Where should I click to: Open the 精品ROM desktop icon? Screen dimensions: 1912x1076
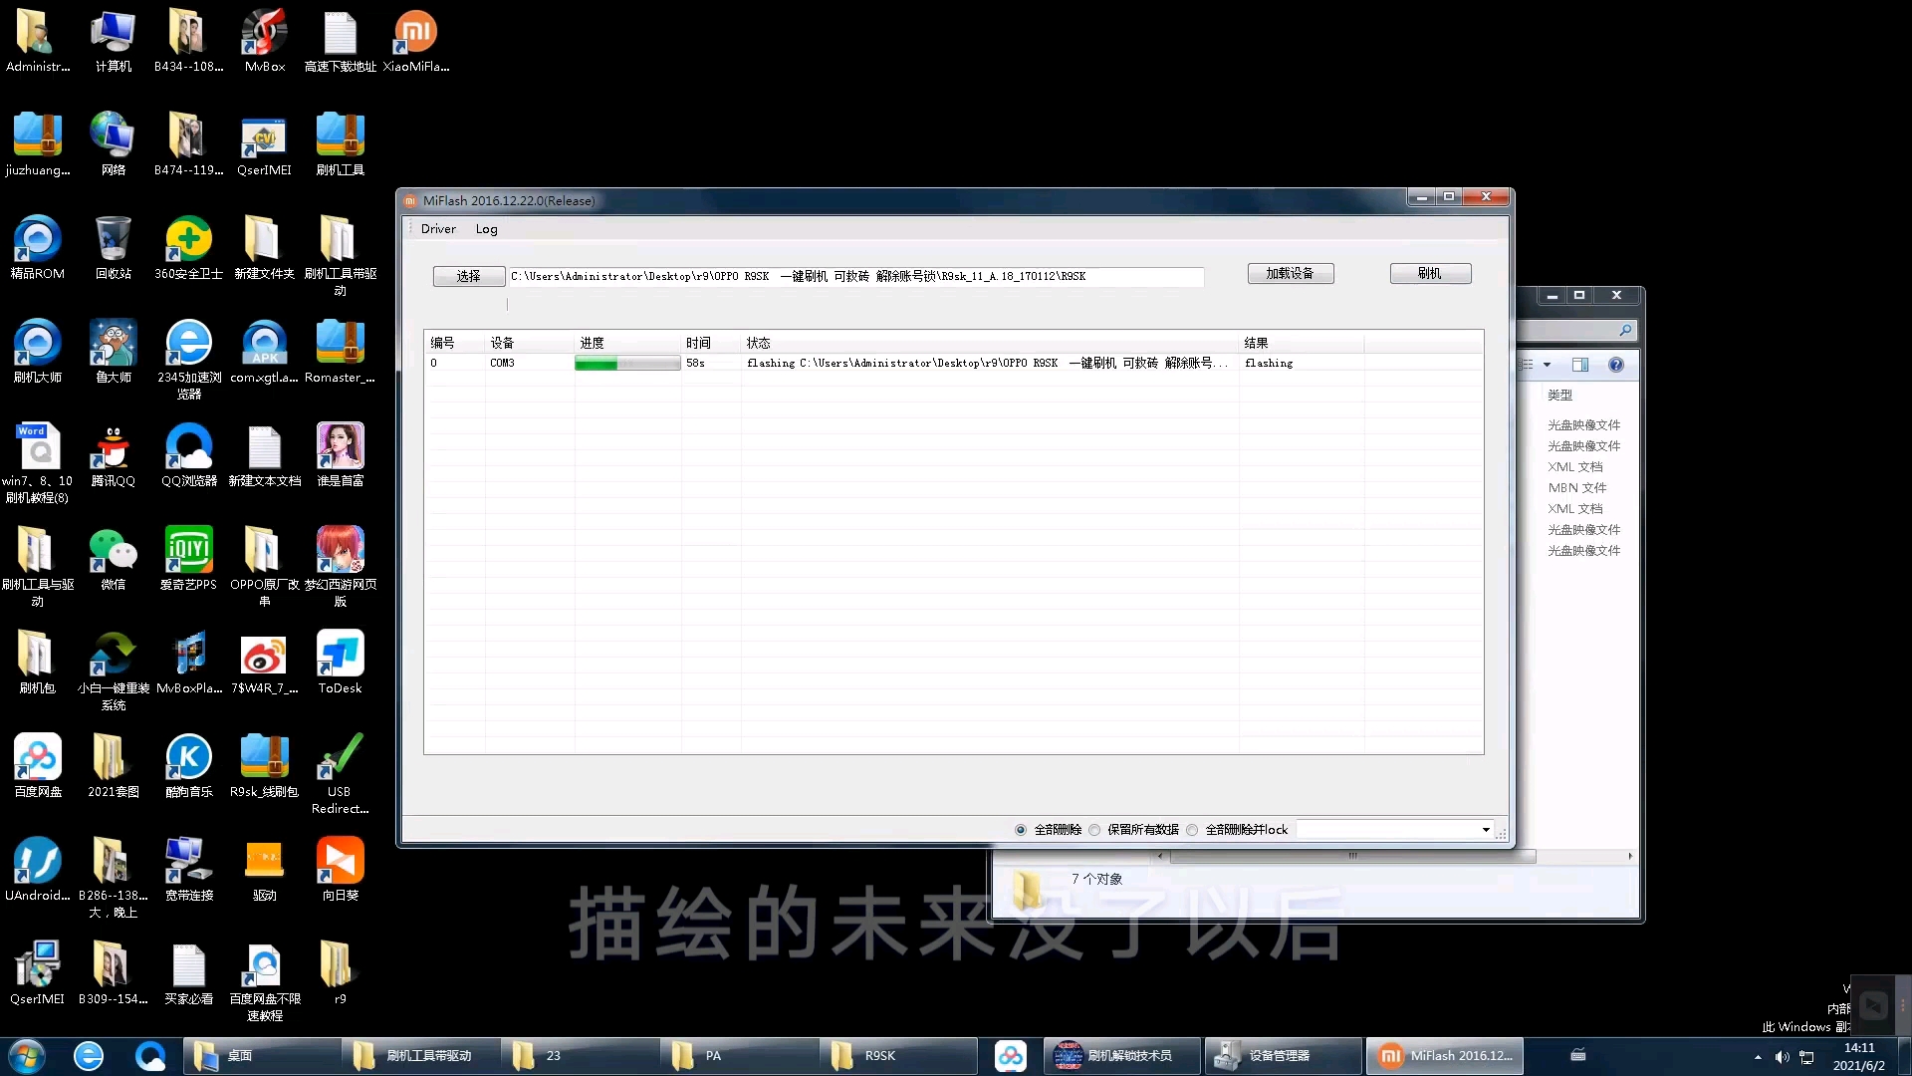pyautogui.click(x=38, y=249)
